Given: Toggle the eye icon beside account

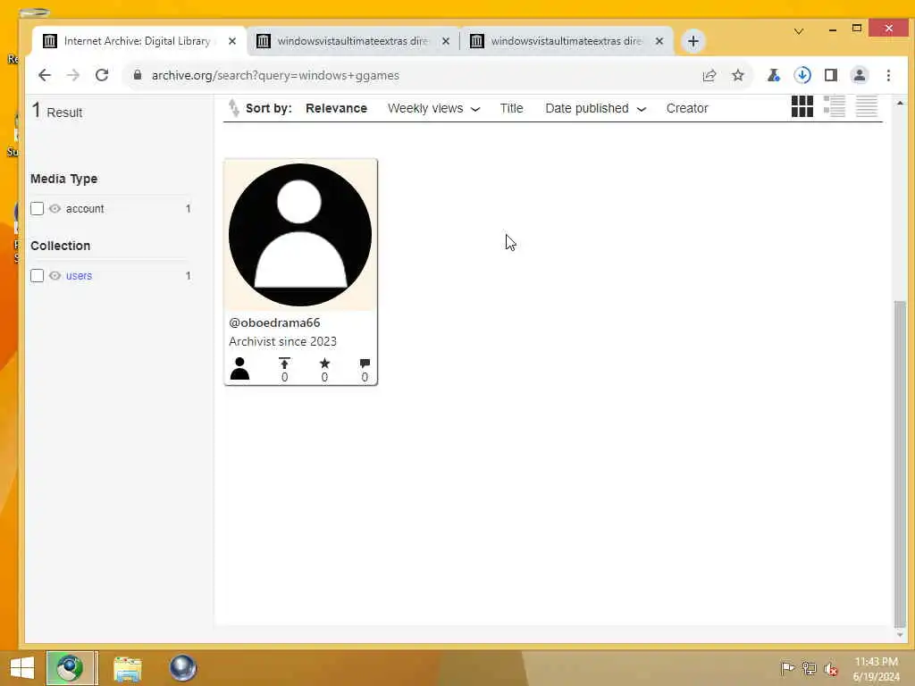Looking at the screenshot, I should (x=55, y=208).
